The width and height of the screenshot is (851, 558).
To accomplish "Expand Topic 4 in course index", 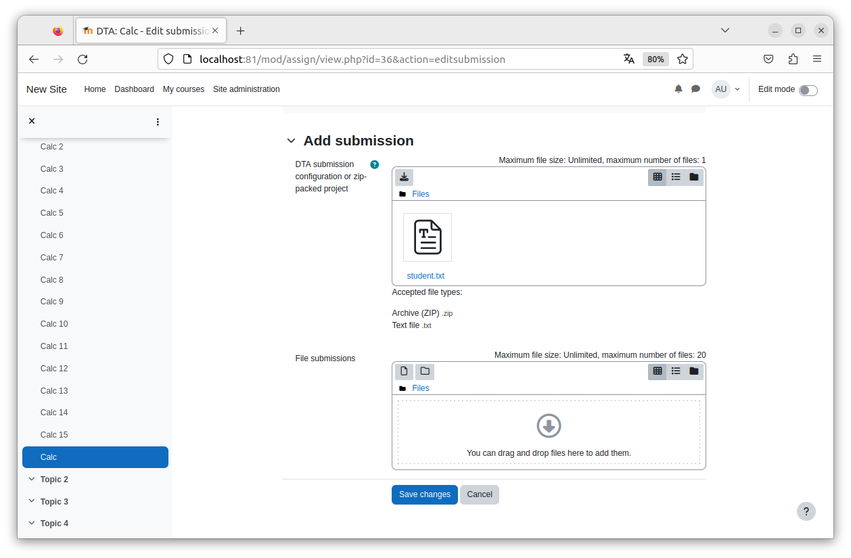I will coord(32,524).
